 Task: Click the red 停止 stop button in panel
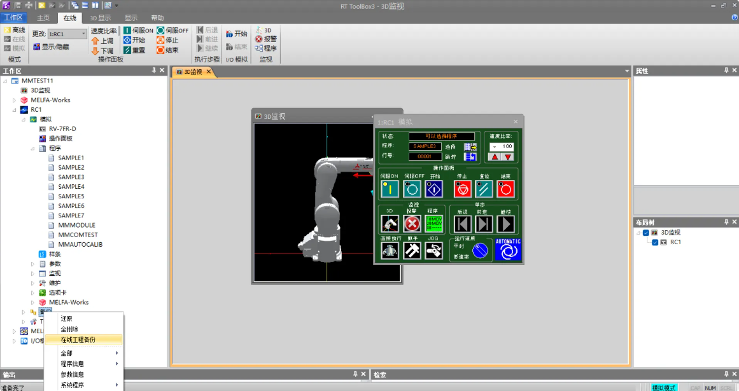click(463, 189)
